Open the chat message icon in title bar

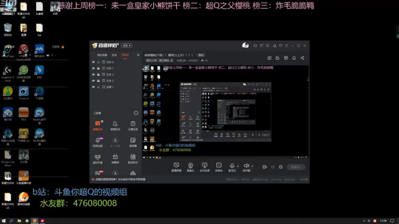click(x=267, y=46)
